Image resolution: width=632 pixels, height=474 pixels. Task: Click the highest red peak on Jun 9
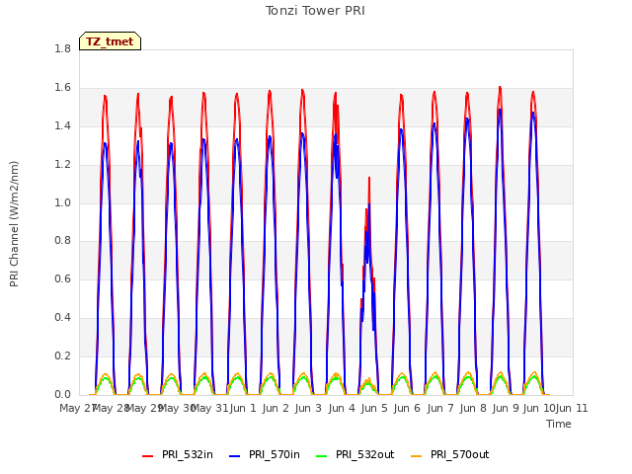[x=500, y=88]
